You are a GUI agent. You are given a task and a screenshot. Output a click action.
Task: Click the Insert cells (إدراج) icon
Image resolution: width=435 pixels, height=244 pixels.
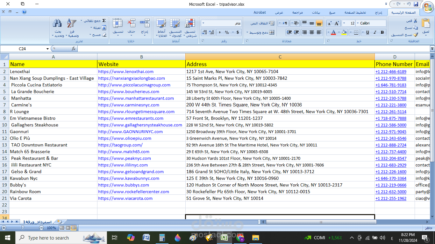coord(145,23)
